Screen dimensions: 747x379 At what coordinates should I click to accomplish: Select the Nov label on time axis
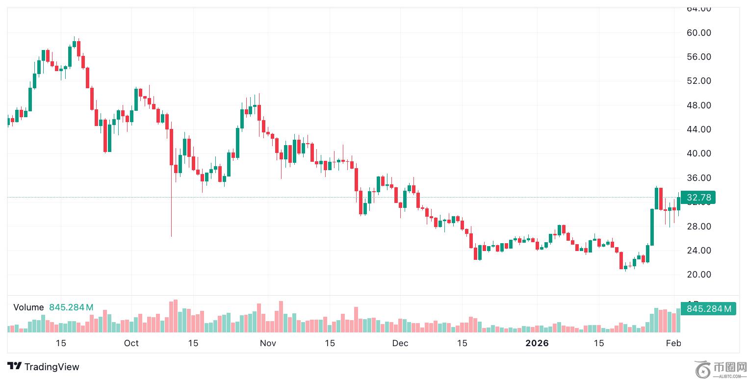(268, 343)
